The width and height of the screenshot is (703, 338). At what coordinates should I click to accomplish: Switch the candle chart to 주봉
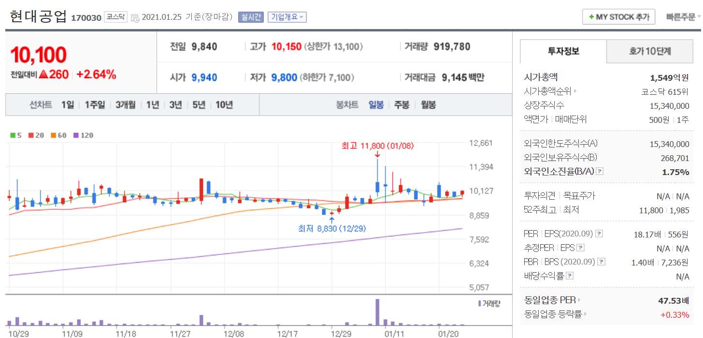tap(402, 104)
